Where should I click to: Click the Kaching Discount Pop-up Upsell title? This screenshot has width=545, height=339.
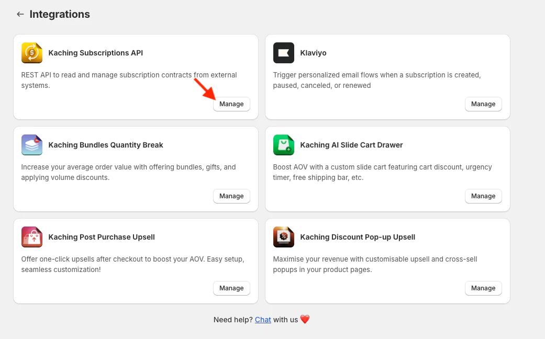tap(358, 237)
